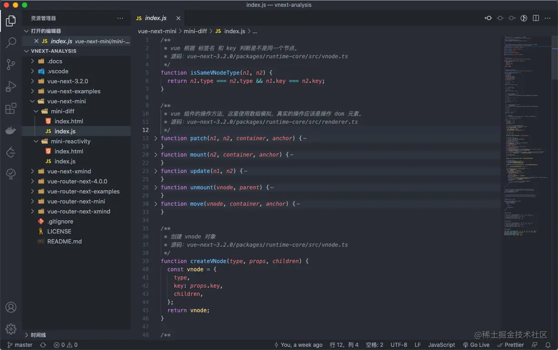Go to next change with right-arrow commit icon
558x350 pixels.
pos(512,18)
